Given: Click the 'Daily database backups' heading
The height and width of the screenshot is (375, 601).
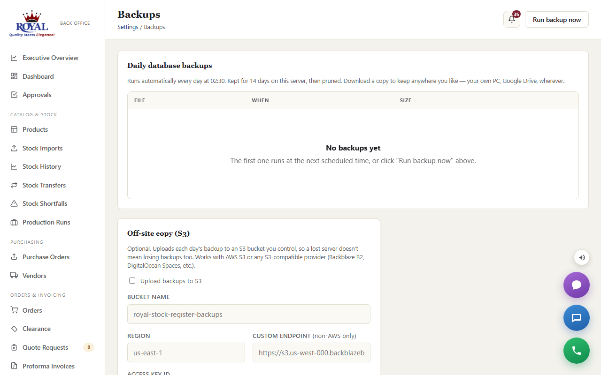Looking at the screenshot, I should coord(170,66).
